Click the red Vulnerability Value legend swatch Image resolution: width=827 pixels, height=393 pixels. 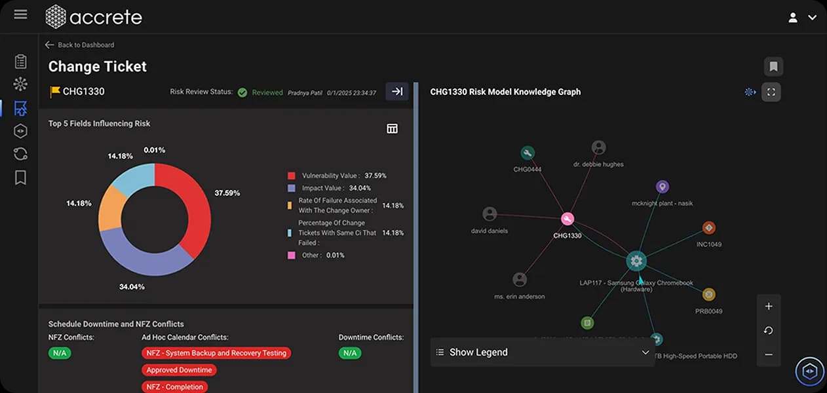click(x=292, y=176)
